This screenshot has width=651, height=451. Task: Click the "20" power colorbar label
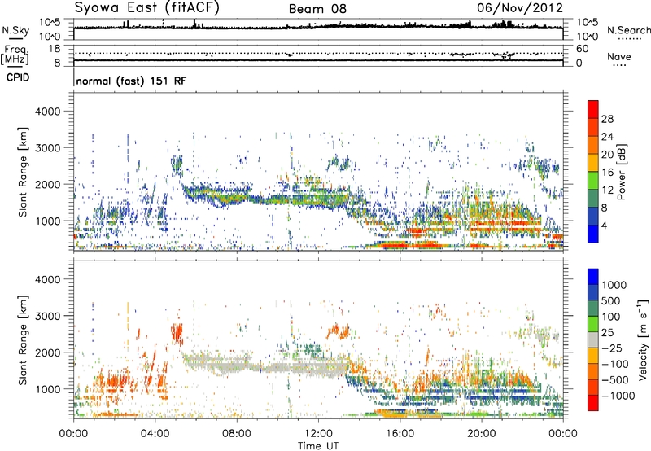[607, 155]
